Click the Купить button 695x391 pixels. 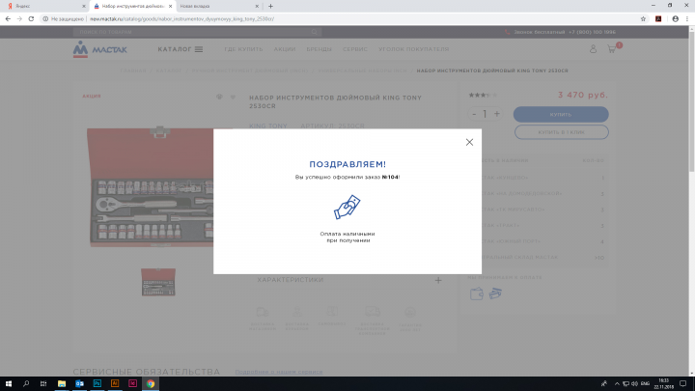[561, 114]
